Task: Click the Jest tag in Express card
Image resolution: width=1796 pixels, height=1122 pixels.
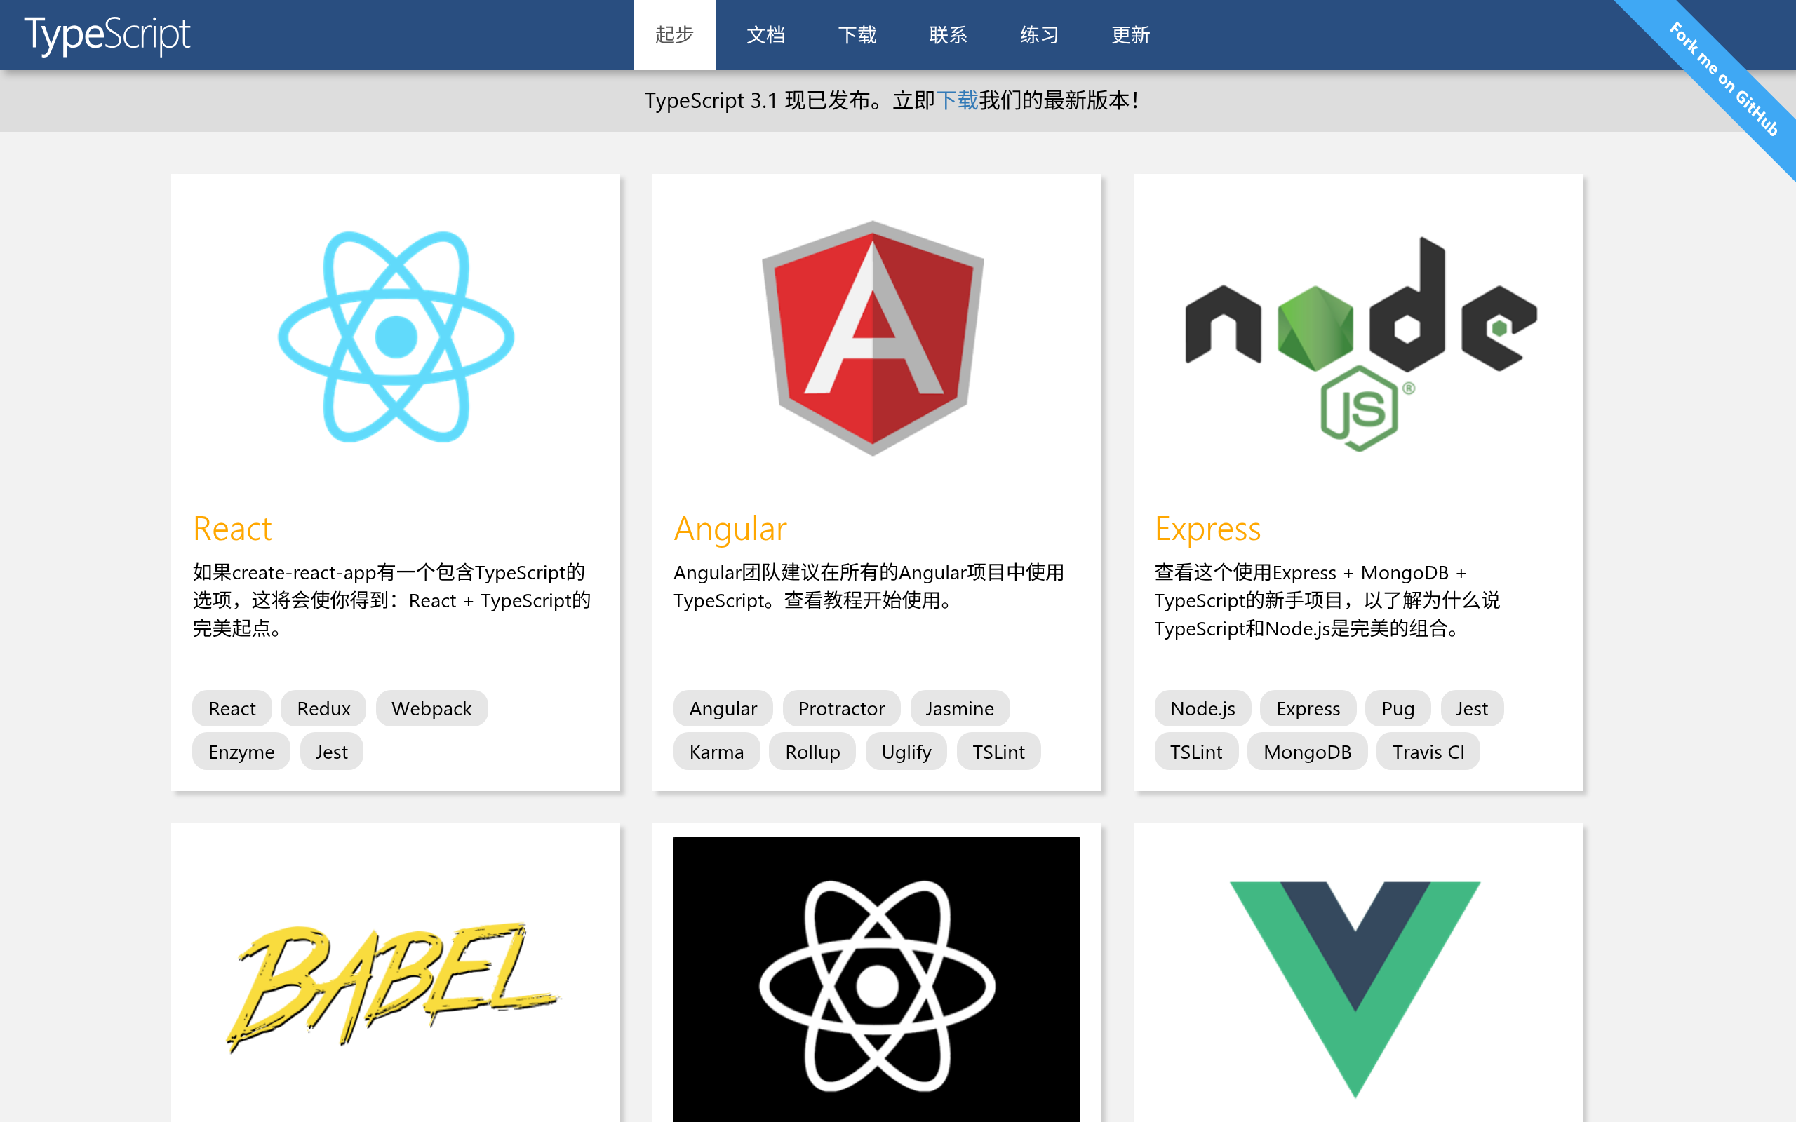Action: coord(1472,708)
